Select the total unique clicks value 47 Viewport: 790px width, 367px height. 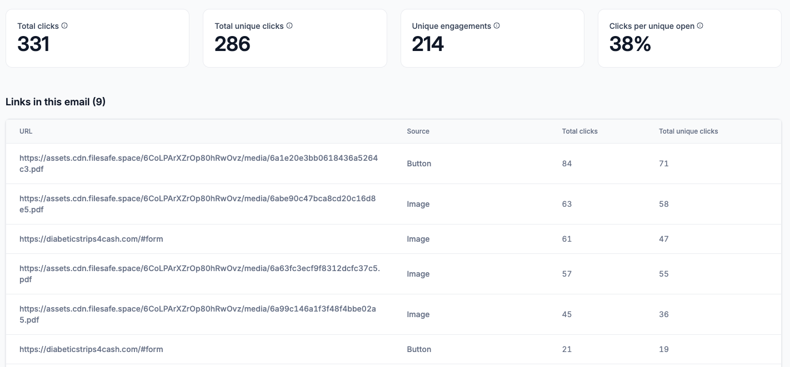click(664, 239)
